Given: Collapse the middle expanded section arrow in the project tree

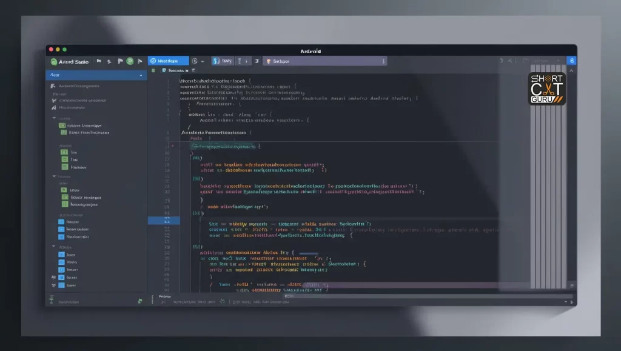Looking at the screenshot, I should point(54,176).
